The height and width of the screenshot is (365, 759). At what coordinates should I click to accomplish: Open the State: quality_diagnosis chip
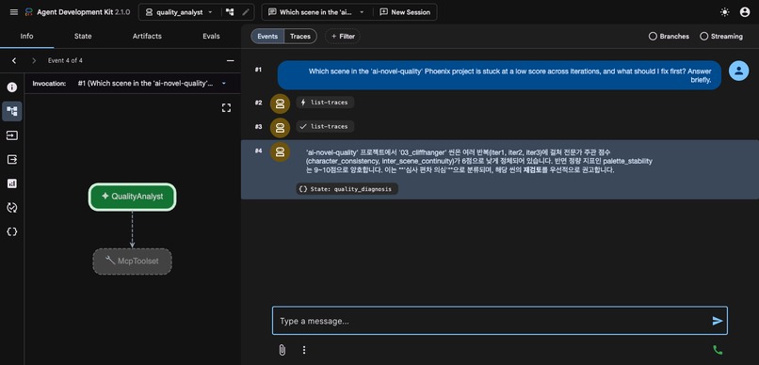click(x=347, y=189)
